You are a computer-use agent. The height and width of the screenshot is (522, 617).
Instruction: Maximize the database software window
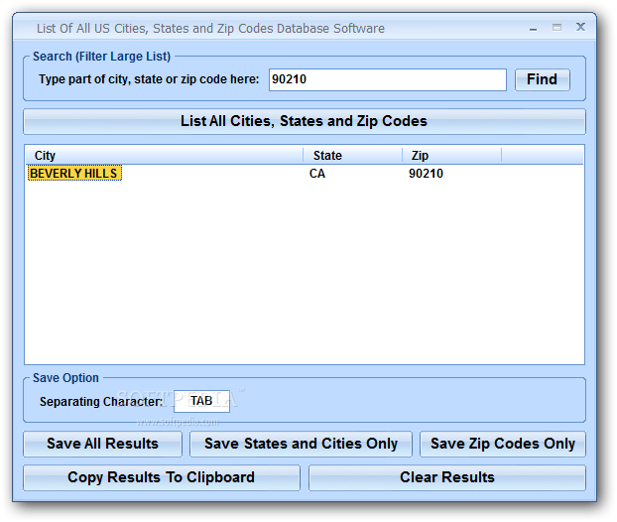point(556,28)
